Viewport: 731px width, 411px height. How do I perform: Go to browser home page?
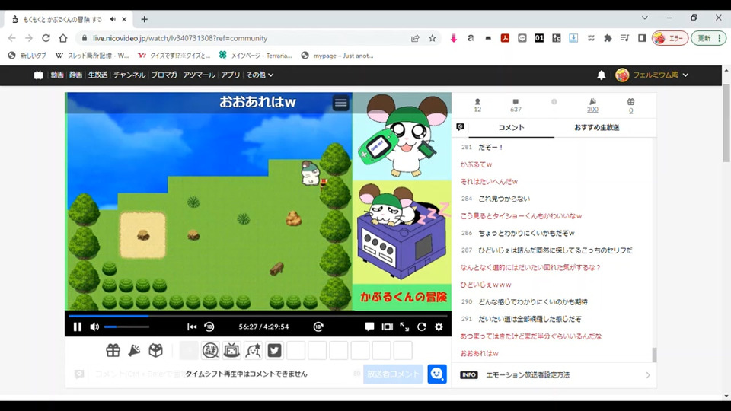63,38
